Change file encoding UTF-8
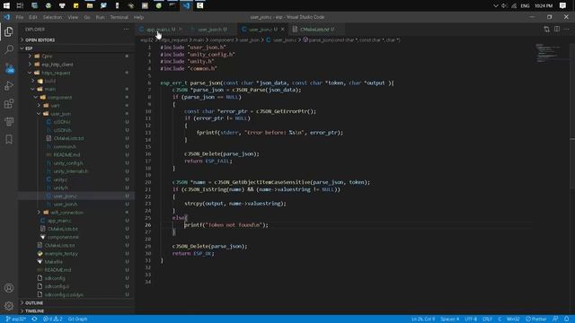Screen dimensions: 575x323 tap(471, 319)
